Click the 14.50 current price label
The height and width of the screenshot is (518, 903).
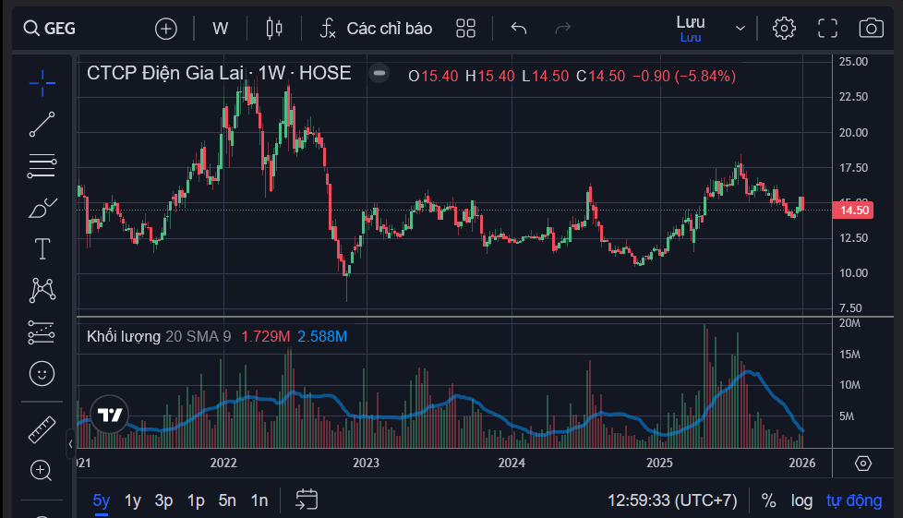[x=853, y=211]
